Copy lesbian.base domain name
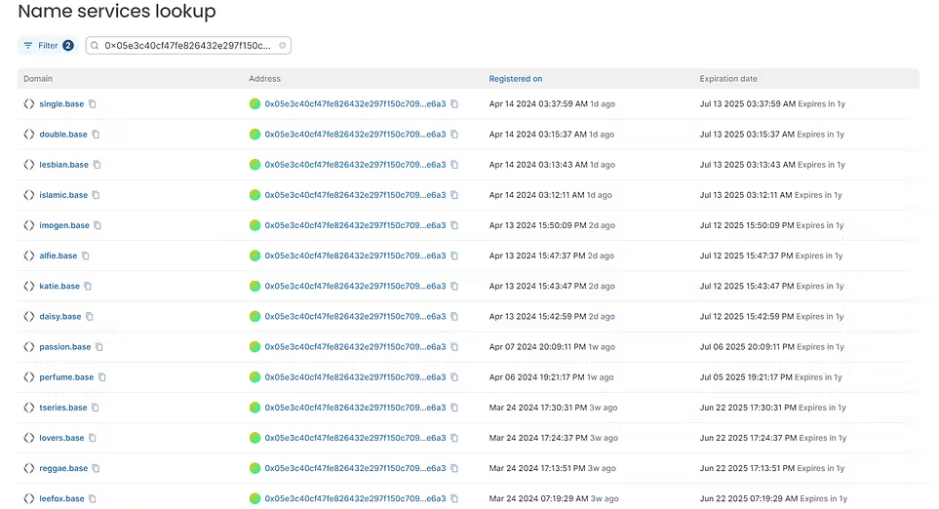Image resolution: width=939 pixels, height=509 pixels. [x=97, y=165]
